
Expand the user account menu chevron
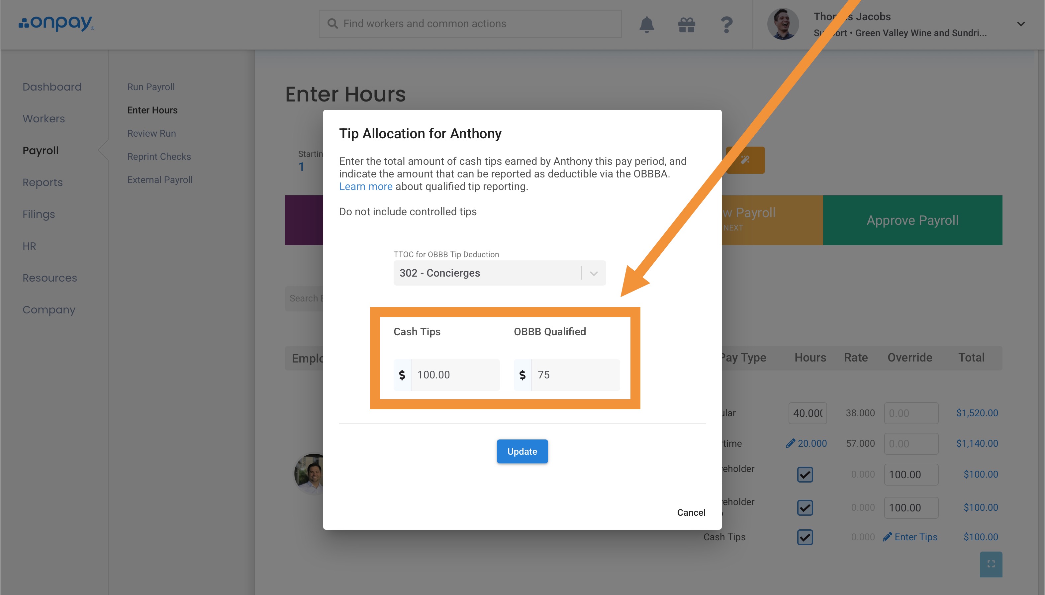(1021, 24)
